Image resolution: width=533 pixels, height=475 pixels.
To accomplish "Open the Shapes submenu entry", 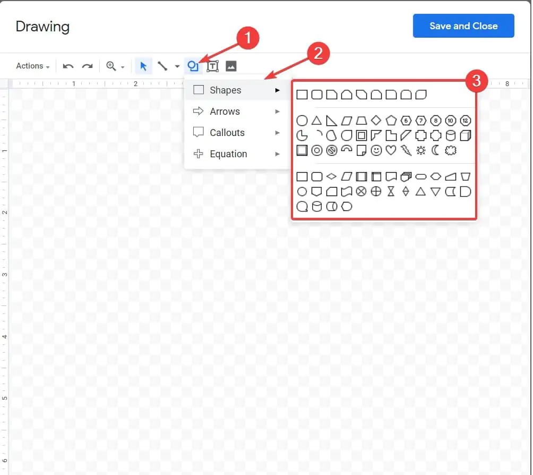I will click(237, 90).
